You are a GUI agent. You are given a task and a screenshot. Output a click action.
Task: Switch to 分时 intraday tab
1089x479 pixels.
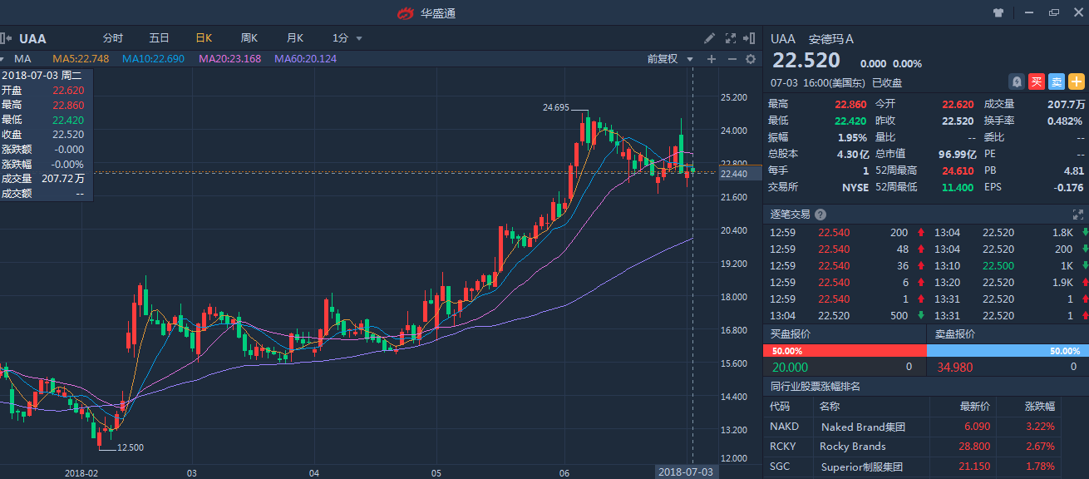click(x=113, y=38)
